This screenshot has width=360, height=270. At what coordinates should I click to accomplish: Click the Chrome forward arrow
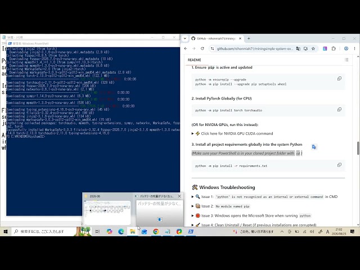(193, 48)
